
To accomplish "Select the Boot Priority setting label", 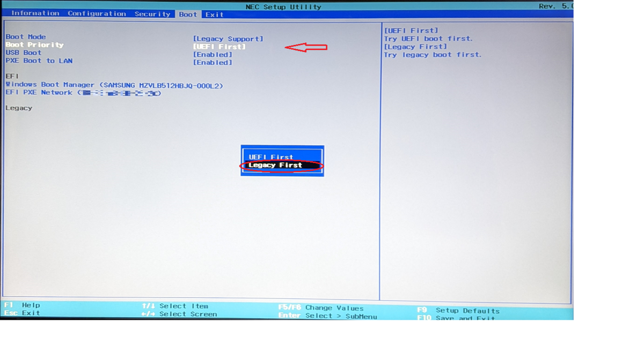I will (x=34, y=45).
